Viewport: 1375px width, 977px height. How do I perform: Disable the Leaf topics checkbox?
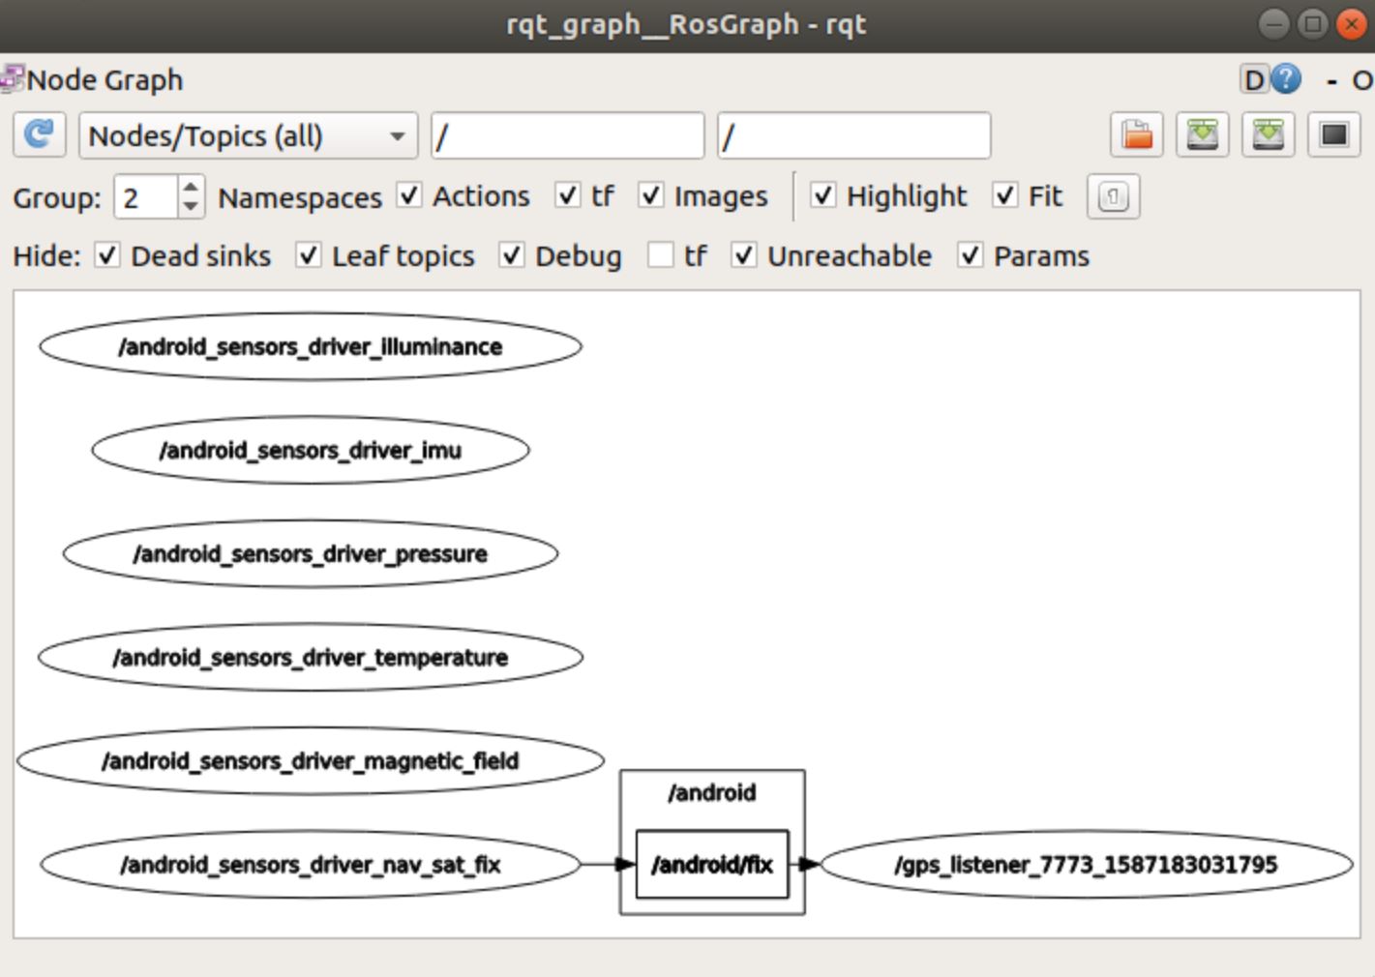click(309, 256)
